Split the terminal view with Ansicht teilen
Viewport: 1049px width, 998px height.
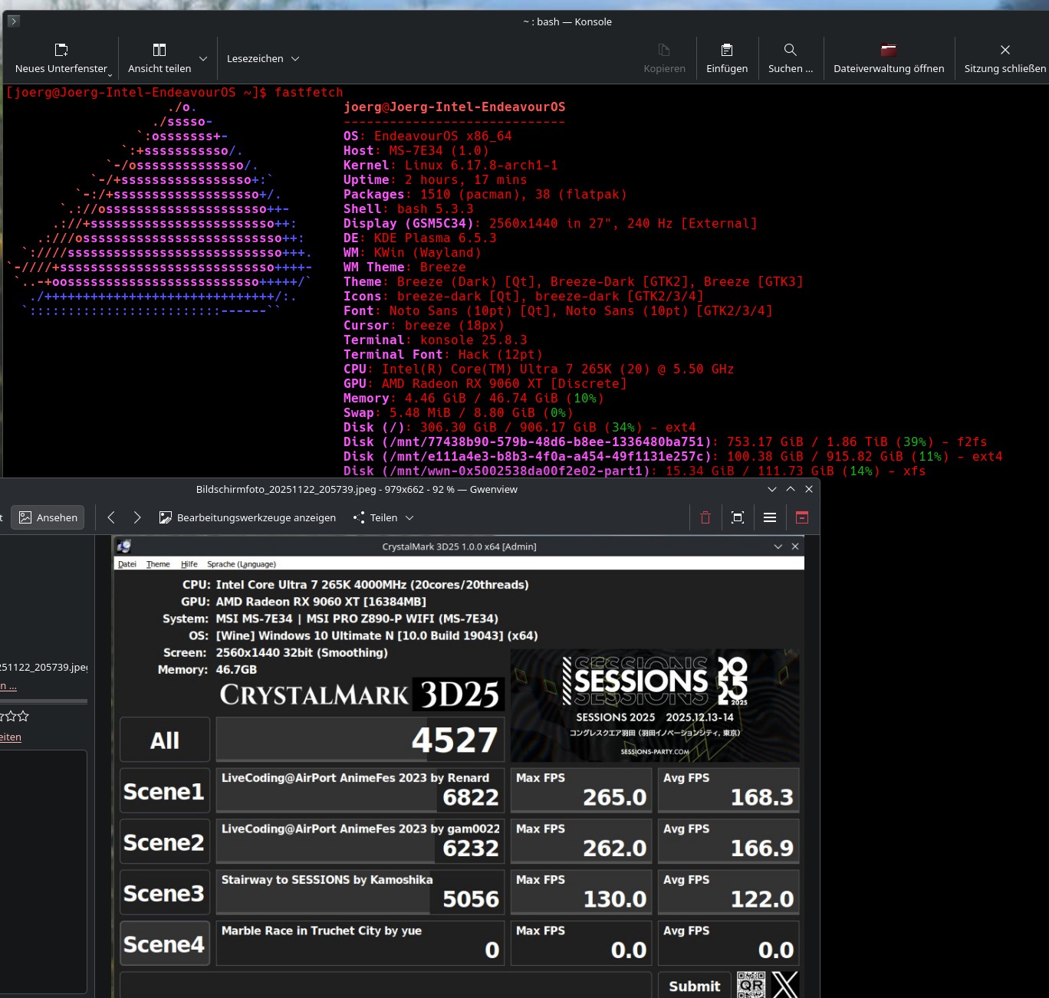coord(159,59)
